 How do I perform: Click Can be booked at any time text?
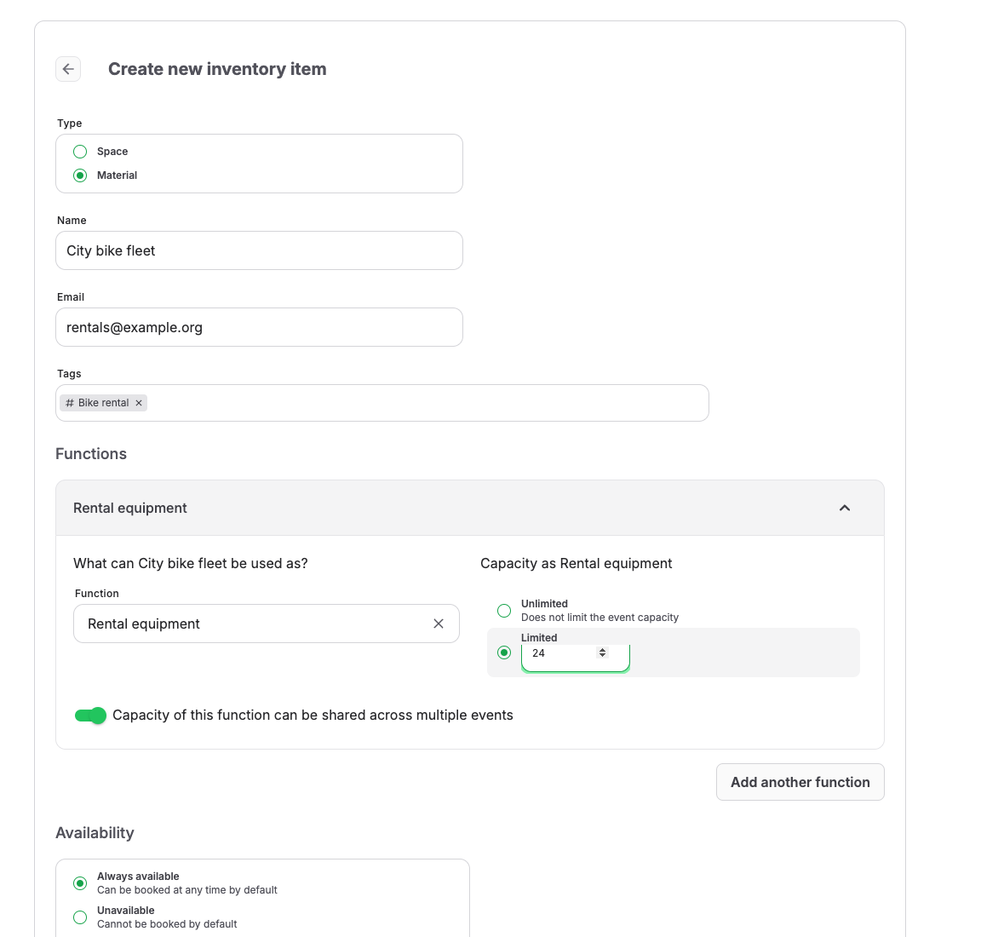(x=187, y=890)
